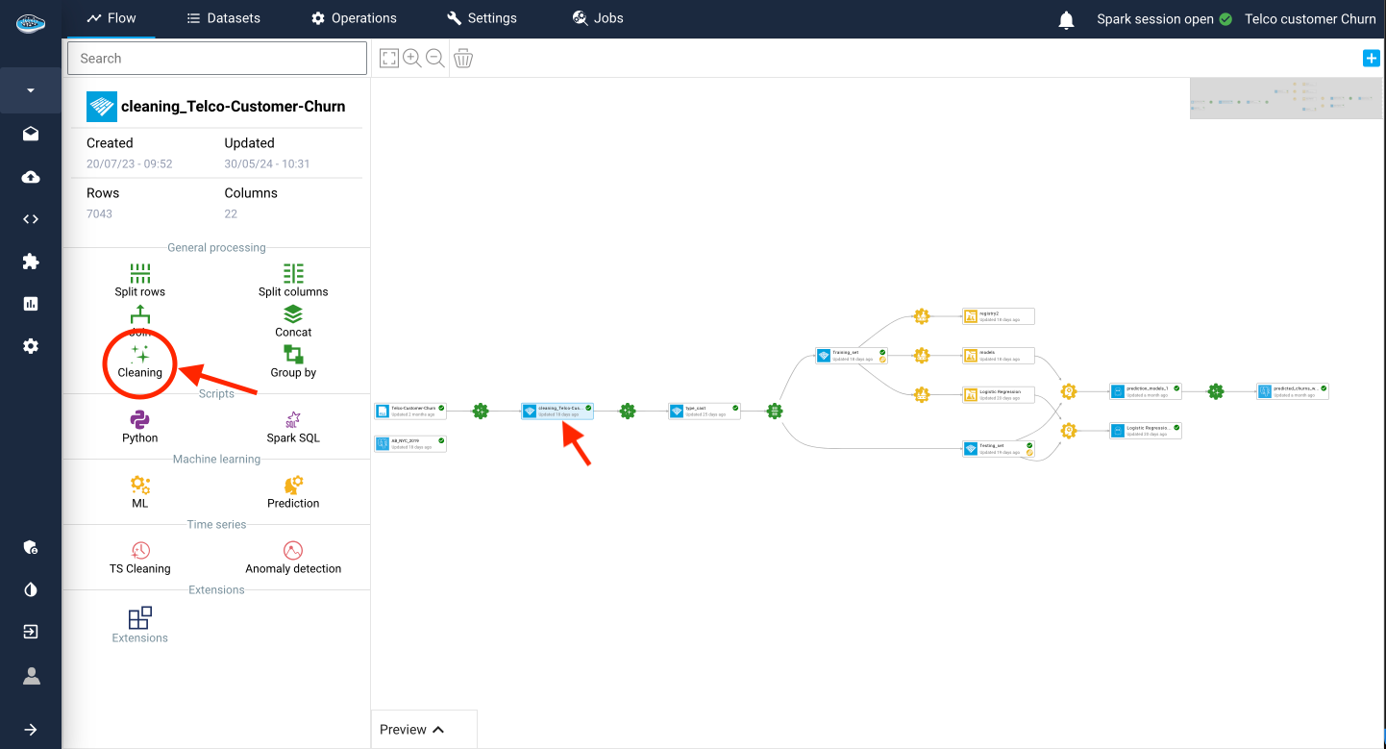Viewport: 1386px width, 749px height.
Task: Click the Telco customer Churn project name
Action: coord(1310,19)
